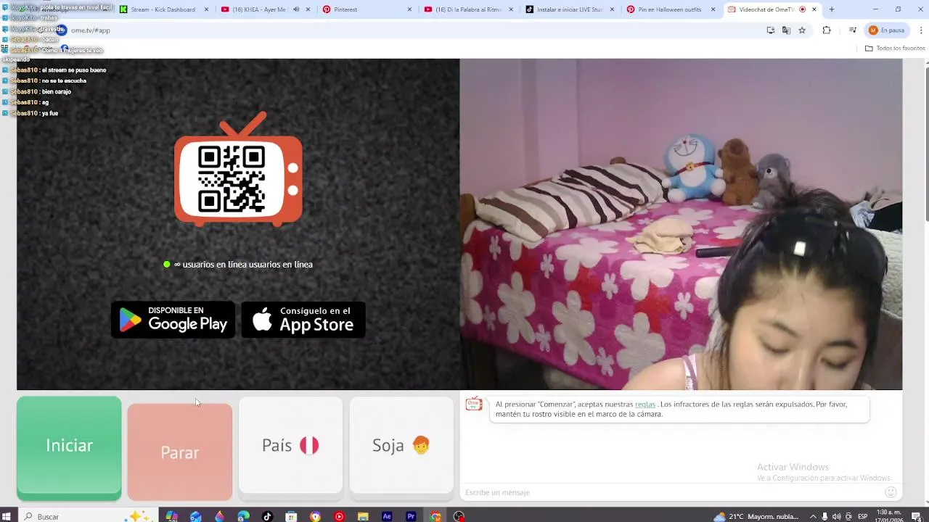Screen dimensions: 929x522
Task: Open Microsoft Edge from taskbar
Action: (243, 516)
